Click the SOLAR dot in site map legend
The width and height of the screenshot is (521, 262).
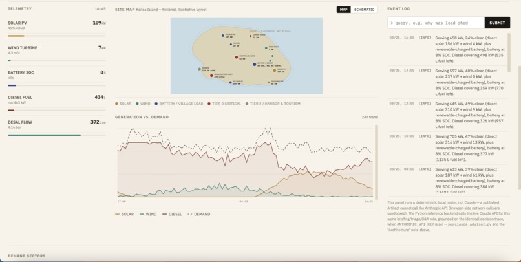point(116,104)
